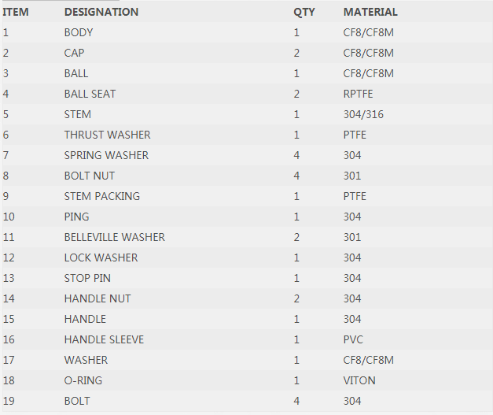This screenshot has height=415, width=493.
Task: Click the PVC material cell
Action: (x=354, y=339)
